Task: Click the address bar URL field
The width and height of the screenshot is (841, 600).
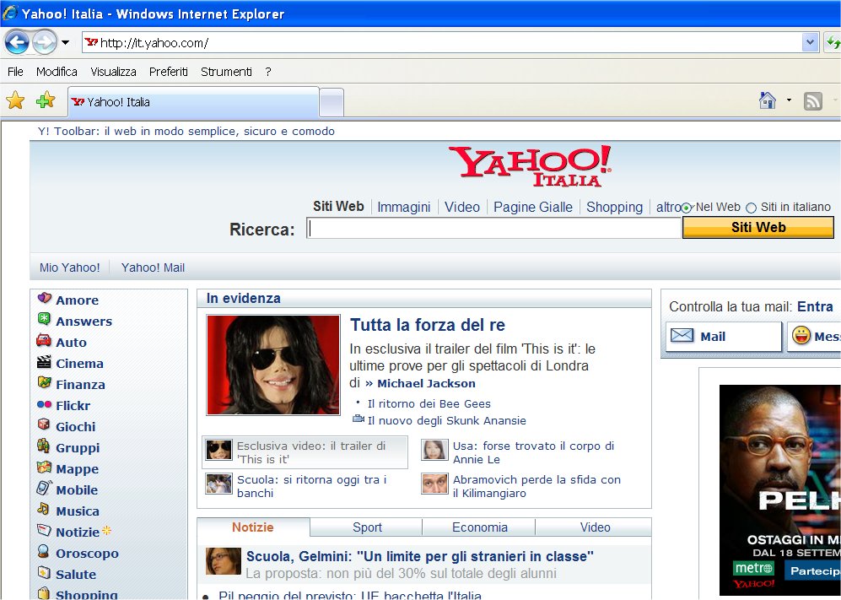Action: 443,42
